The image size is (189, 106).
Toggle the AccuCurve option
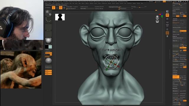coord(76,7)
